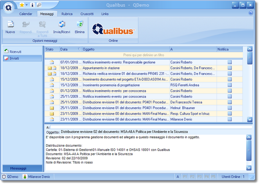Click the info icon in title bar
The width and height of the screenshot is (259, 184).
32,5
